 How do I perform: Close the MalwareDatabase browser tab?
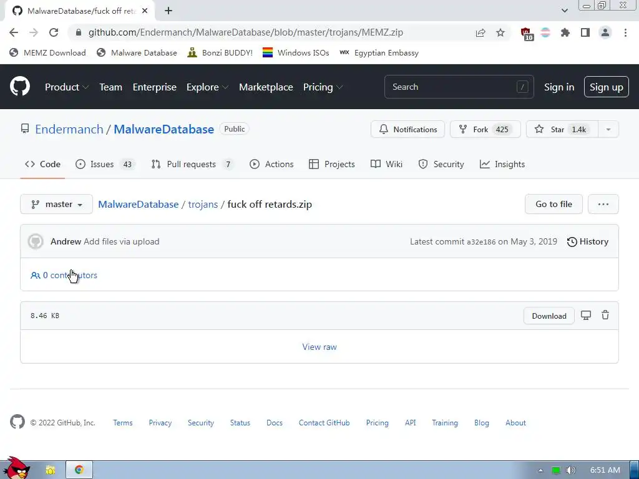tap(144, 11)
